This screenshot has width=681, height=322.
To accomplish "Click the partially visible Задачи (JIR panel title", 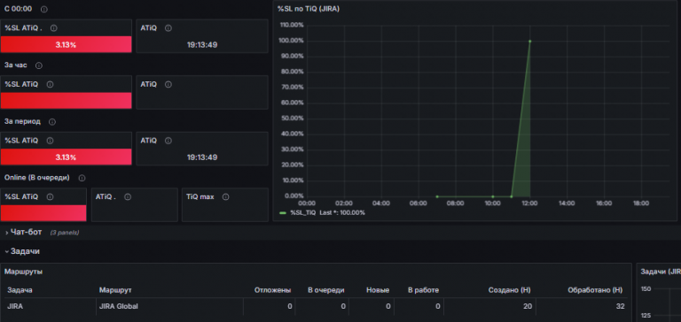I will 660,272.
